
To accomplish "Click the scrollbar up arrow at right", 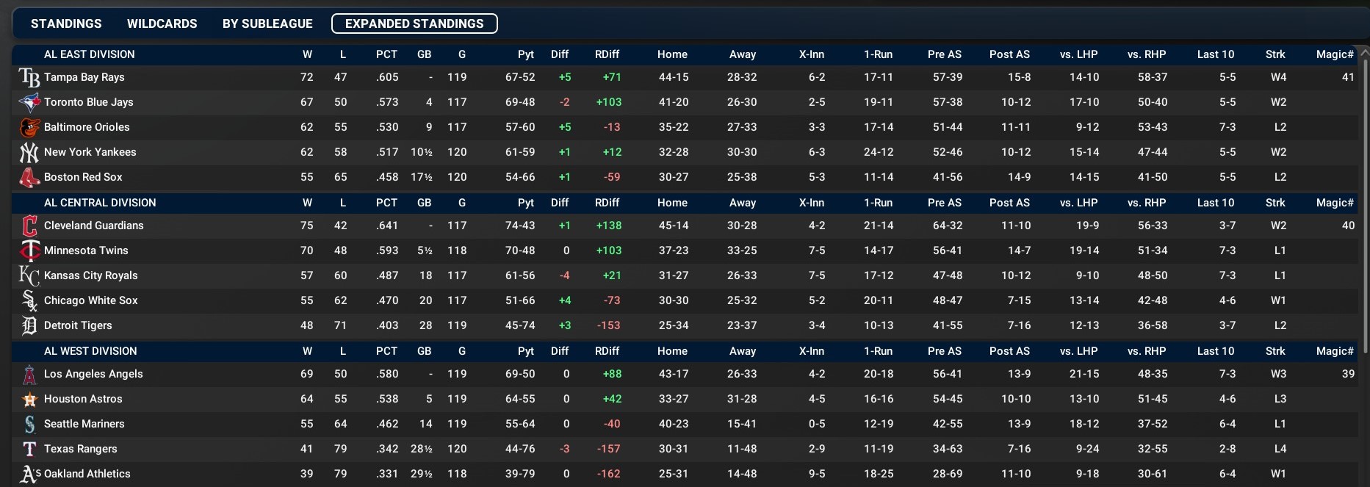I will point(1364,53).
